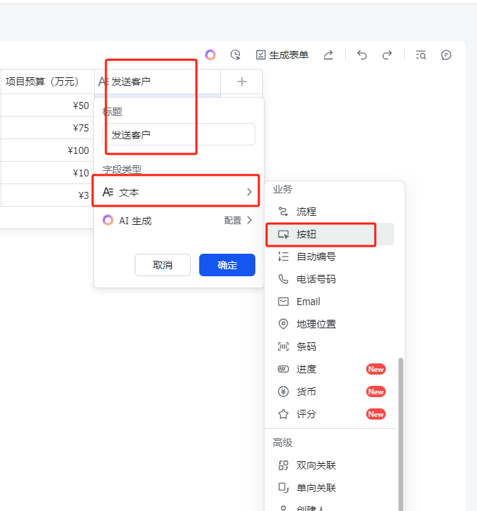Click the 取消 button
This screenshot has width=477, height=511.
pos(163,265)
